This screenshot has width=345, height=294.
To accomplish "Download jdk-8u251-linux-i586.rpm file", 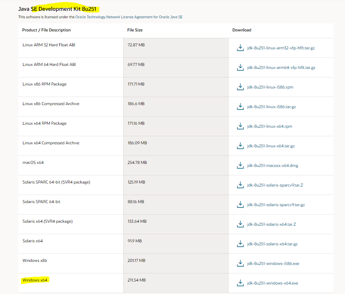I will (x=270, y=87).
